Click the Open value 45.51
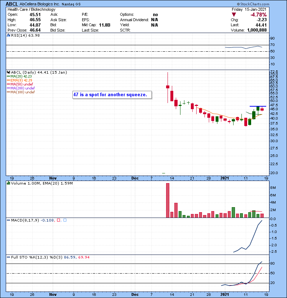Screen dimensions: 287x298 click(35, 15)
